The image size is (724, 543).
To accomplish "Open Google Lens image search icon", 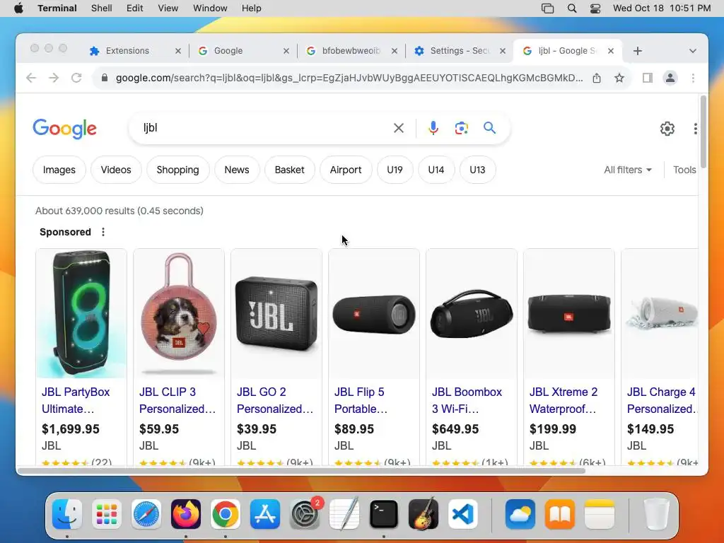I will click(x=461, y=128).
